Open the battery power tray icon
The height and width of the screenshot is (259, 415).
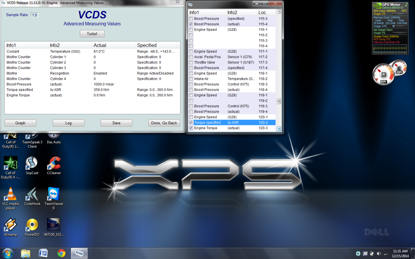pos(372,254)
